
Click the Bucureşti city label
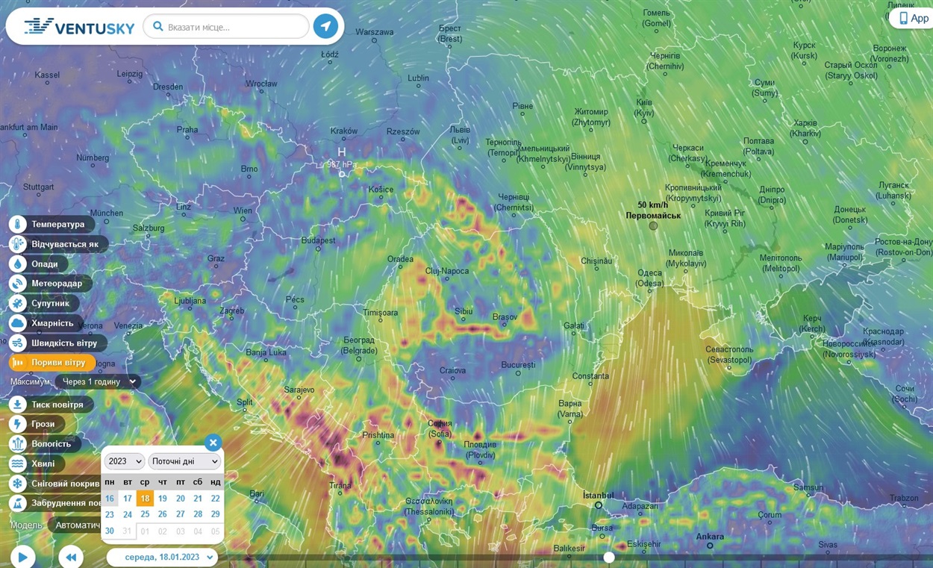click(518, 365)
